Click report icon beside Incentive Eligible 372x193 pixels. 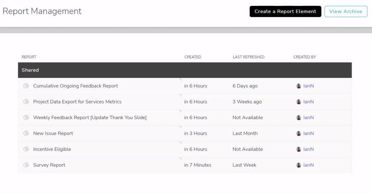26,149
